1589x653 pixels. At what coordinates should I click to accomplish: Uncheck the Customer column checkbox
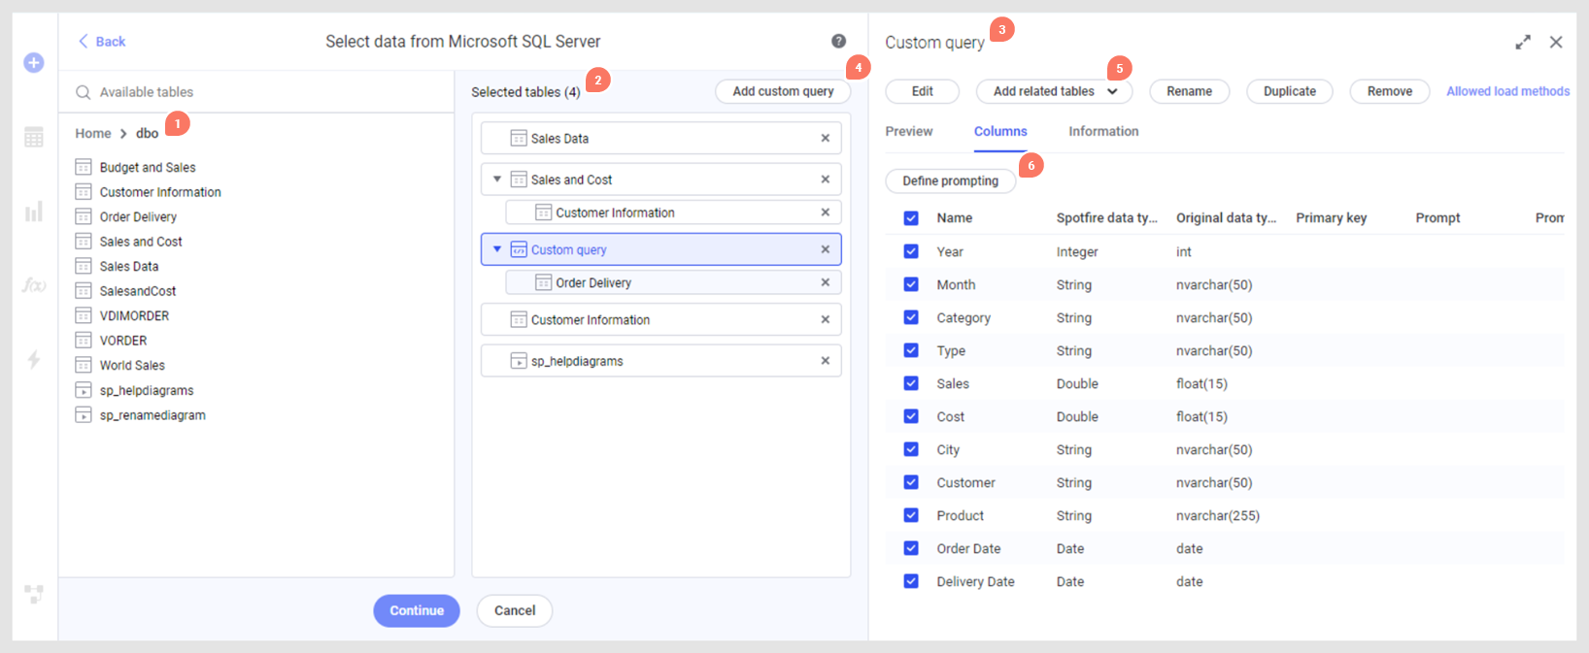(x=911, y=482)
